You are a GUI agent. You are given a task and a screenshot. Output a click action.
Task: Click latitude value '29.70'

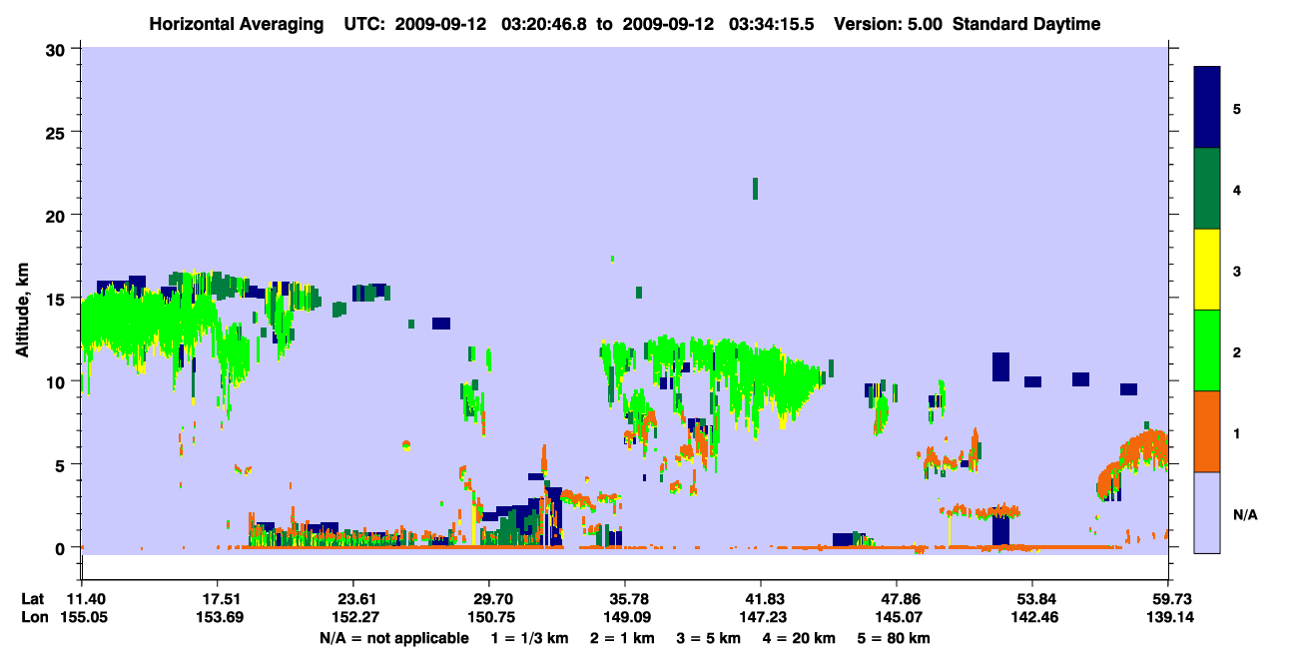pos(489,598)
